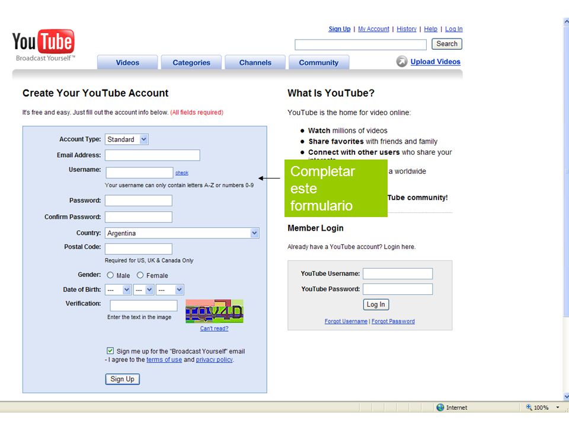The height and width of the screenshot is (427, 569).
Task: Select the Male gender option
Action: [x=110, y=275]
